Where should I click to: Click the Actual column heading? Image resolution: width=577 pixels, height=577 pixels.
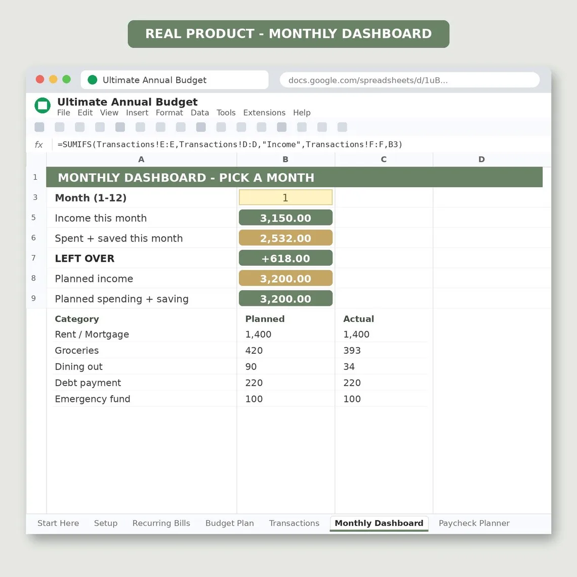(358, 319)
